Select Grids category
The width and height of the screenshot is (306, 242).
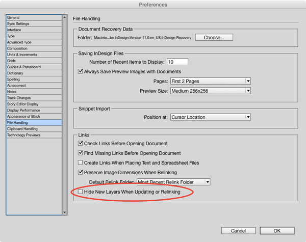pos(34,61)
